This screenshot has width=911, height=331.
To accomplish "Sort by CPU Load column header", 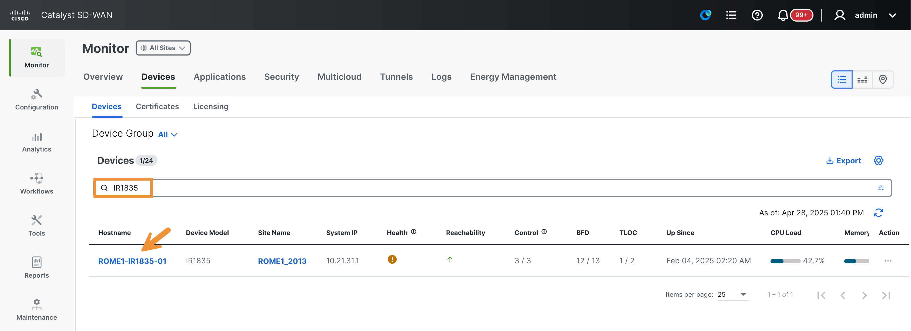I will click(x=785, y=233).
